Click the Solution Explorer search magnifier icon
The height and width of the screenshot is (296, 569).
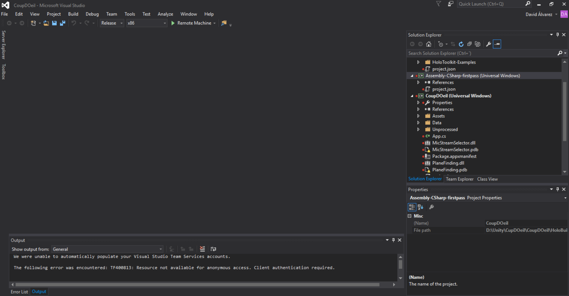pos(560,53)
